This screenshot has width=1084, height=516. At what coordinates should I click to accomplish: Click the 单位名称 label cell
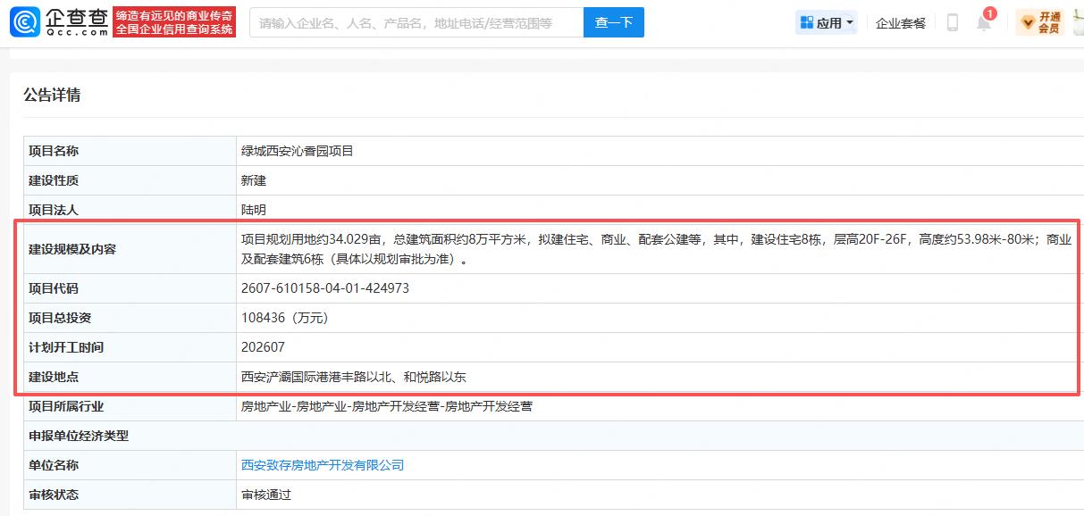coord(130,465)
